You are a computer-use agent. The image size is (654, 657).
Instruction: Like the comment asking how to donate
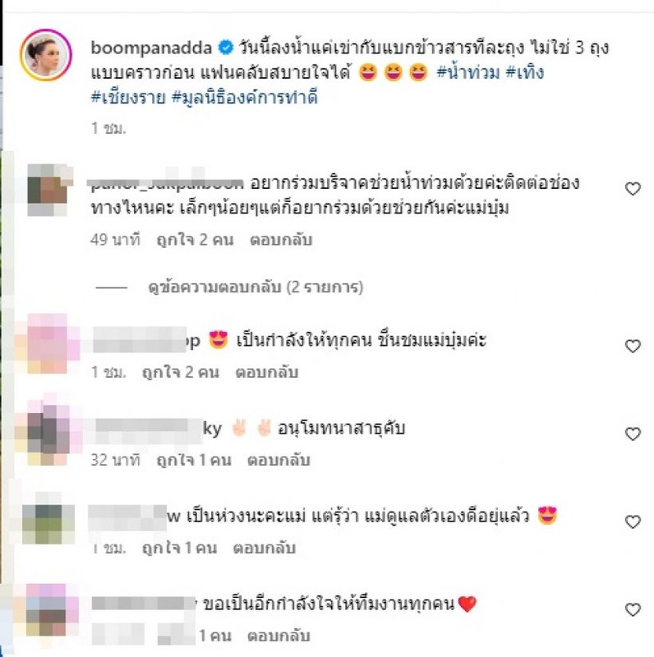pos(633,189)
